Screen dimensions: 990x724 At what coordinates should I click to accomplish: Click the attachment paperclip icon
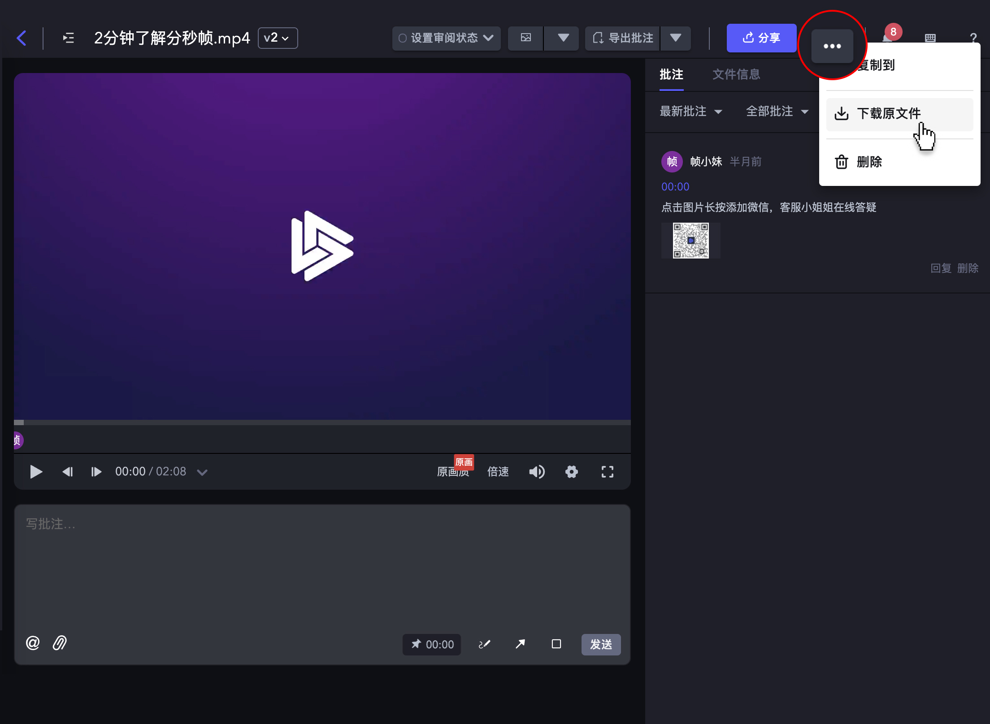click(x=60, y=643)
